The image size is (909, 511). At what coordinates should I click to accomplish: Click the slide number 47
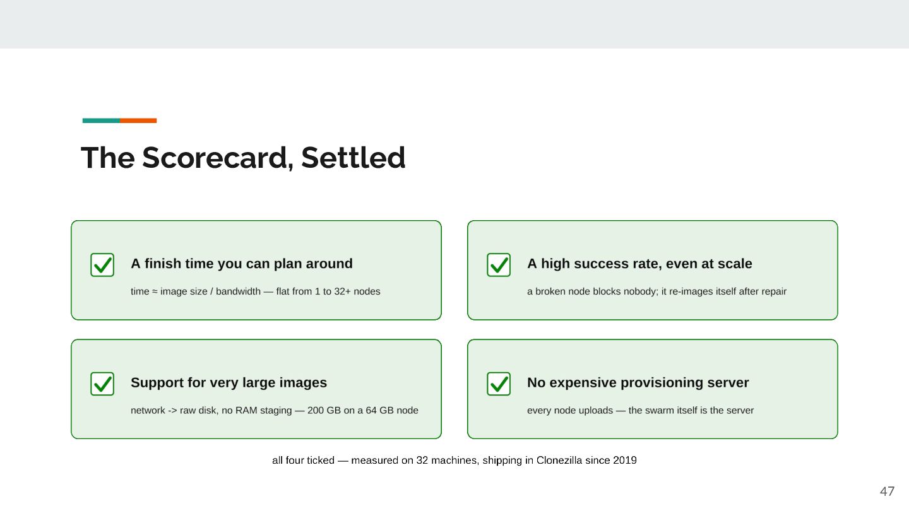click(888, 491)
